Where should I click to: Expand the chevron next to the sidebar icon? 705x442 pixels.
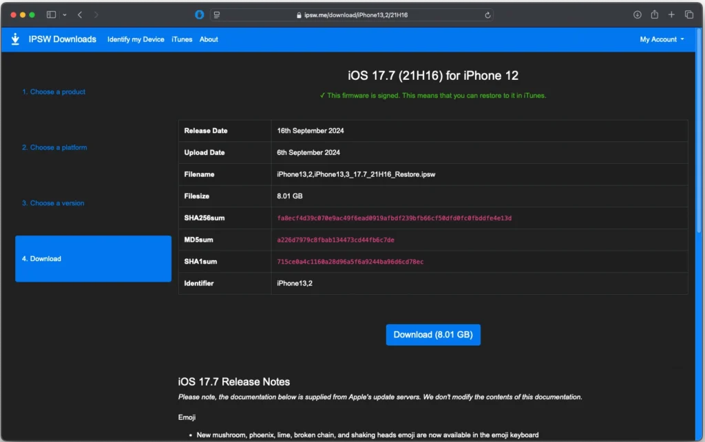[64, 14]
